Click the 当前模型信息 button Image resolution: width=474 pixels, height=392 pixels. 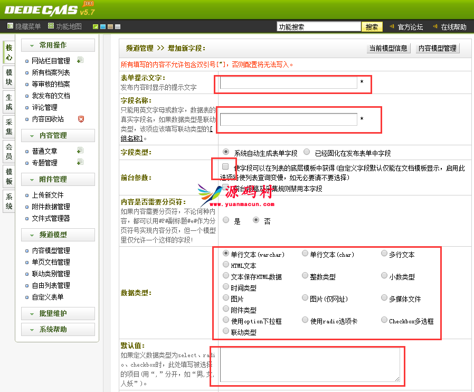coord(388,48)
